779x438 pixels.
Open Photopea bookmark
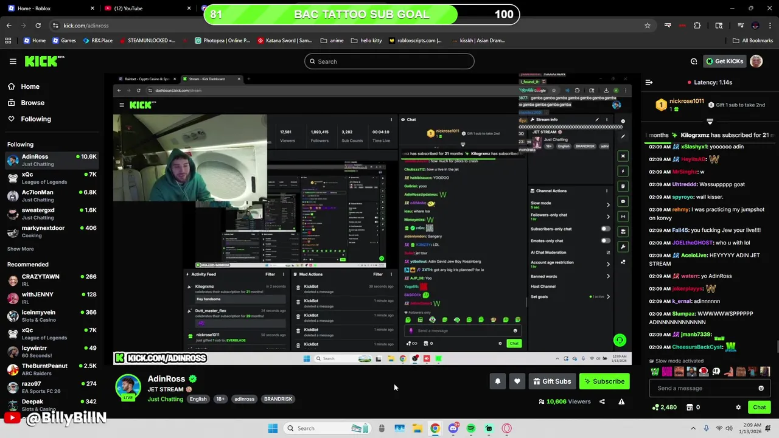point(222,41)
